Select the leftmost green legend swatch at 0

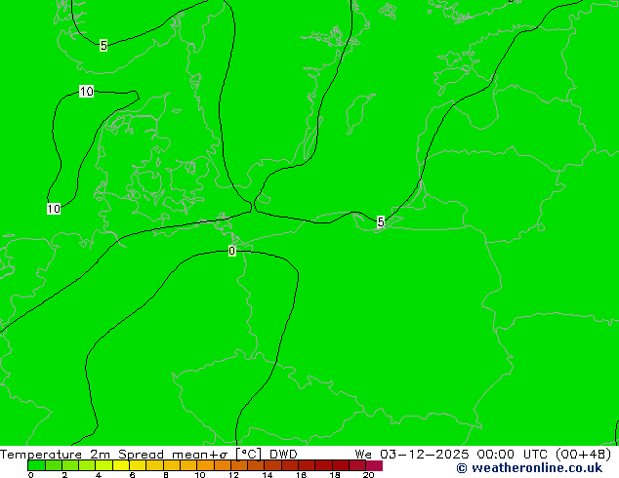tap(36, 465)
